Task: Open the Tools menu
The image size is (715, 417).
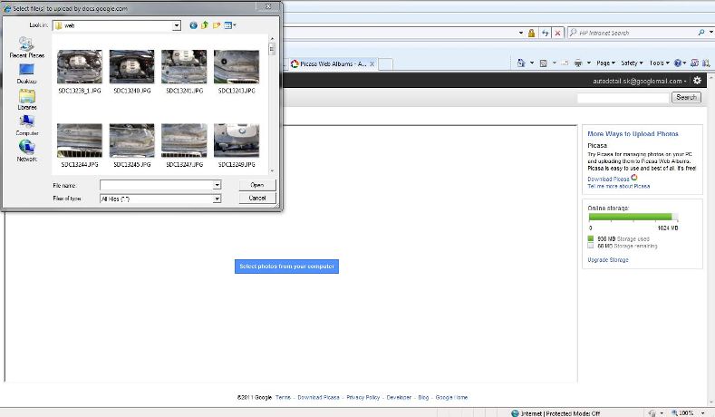Action: pos(660,63)
